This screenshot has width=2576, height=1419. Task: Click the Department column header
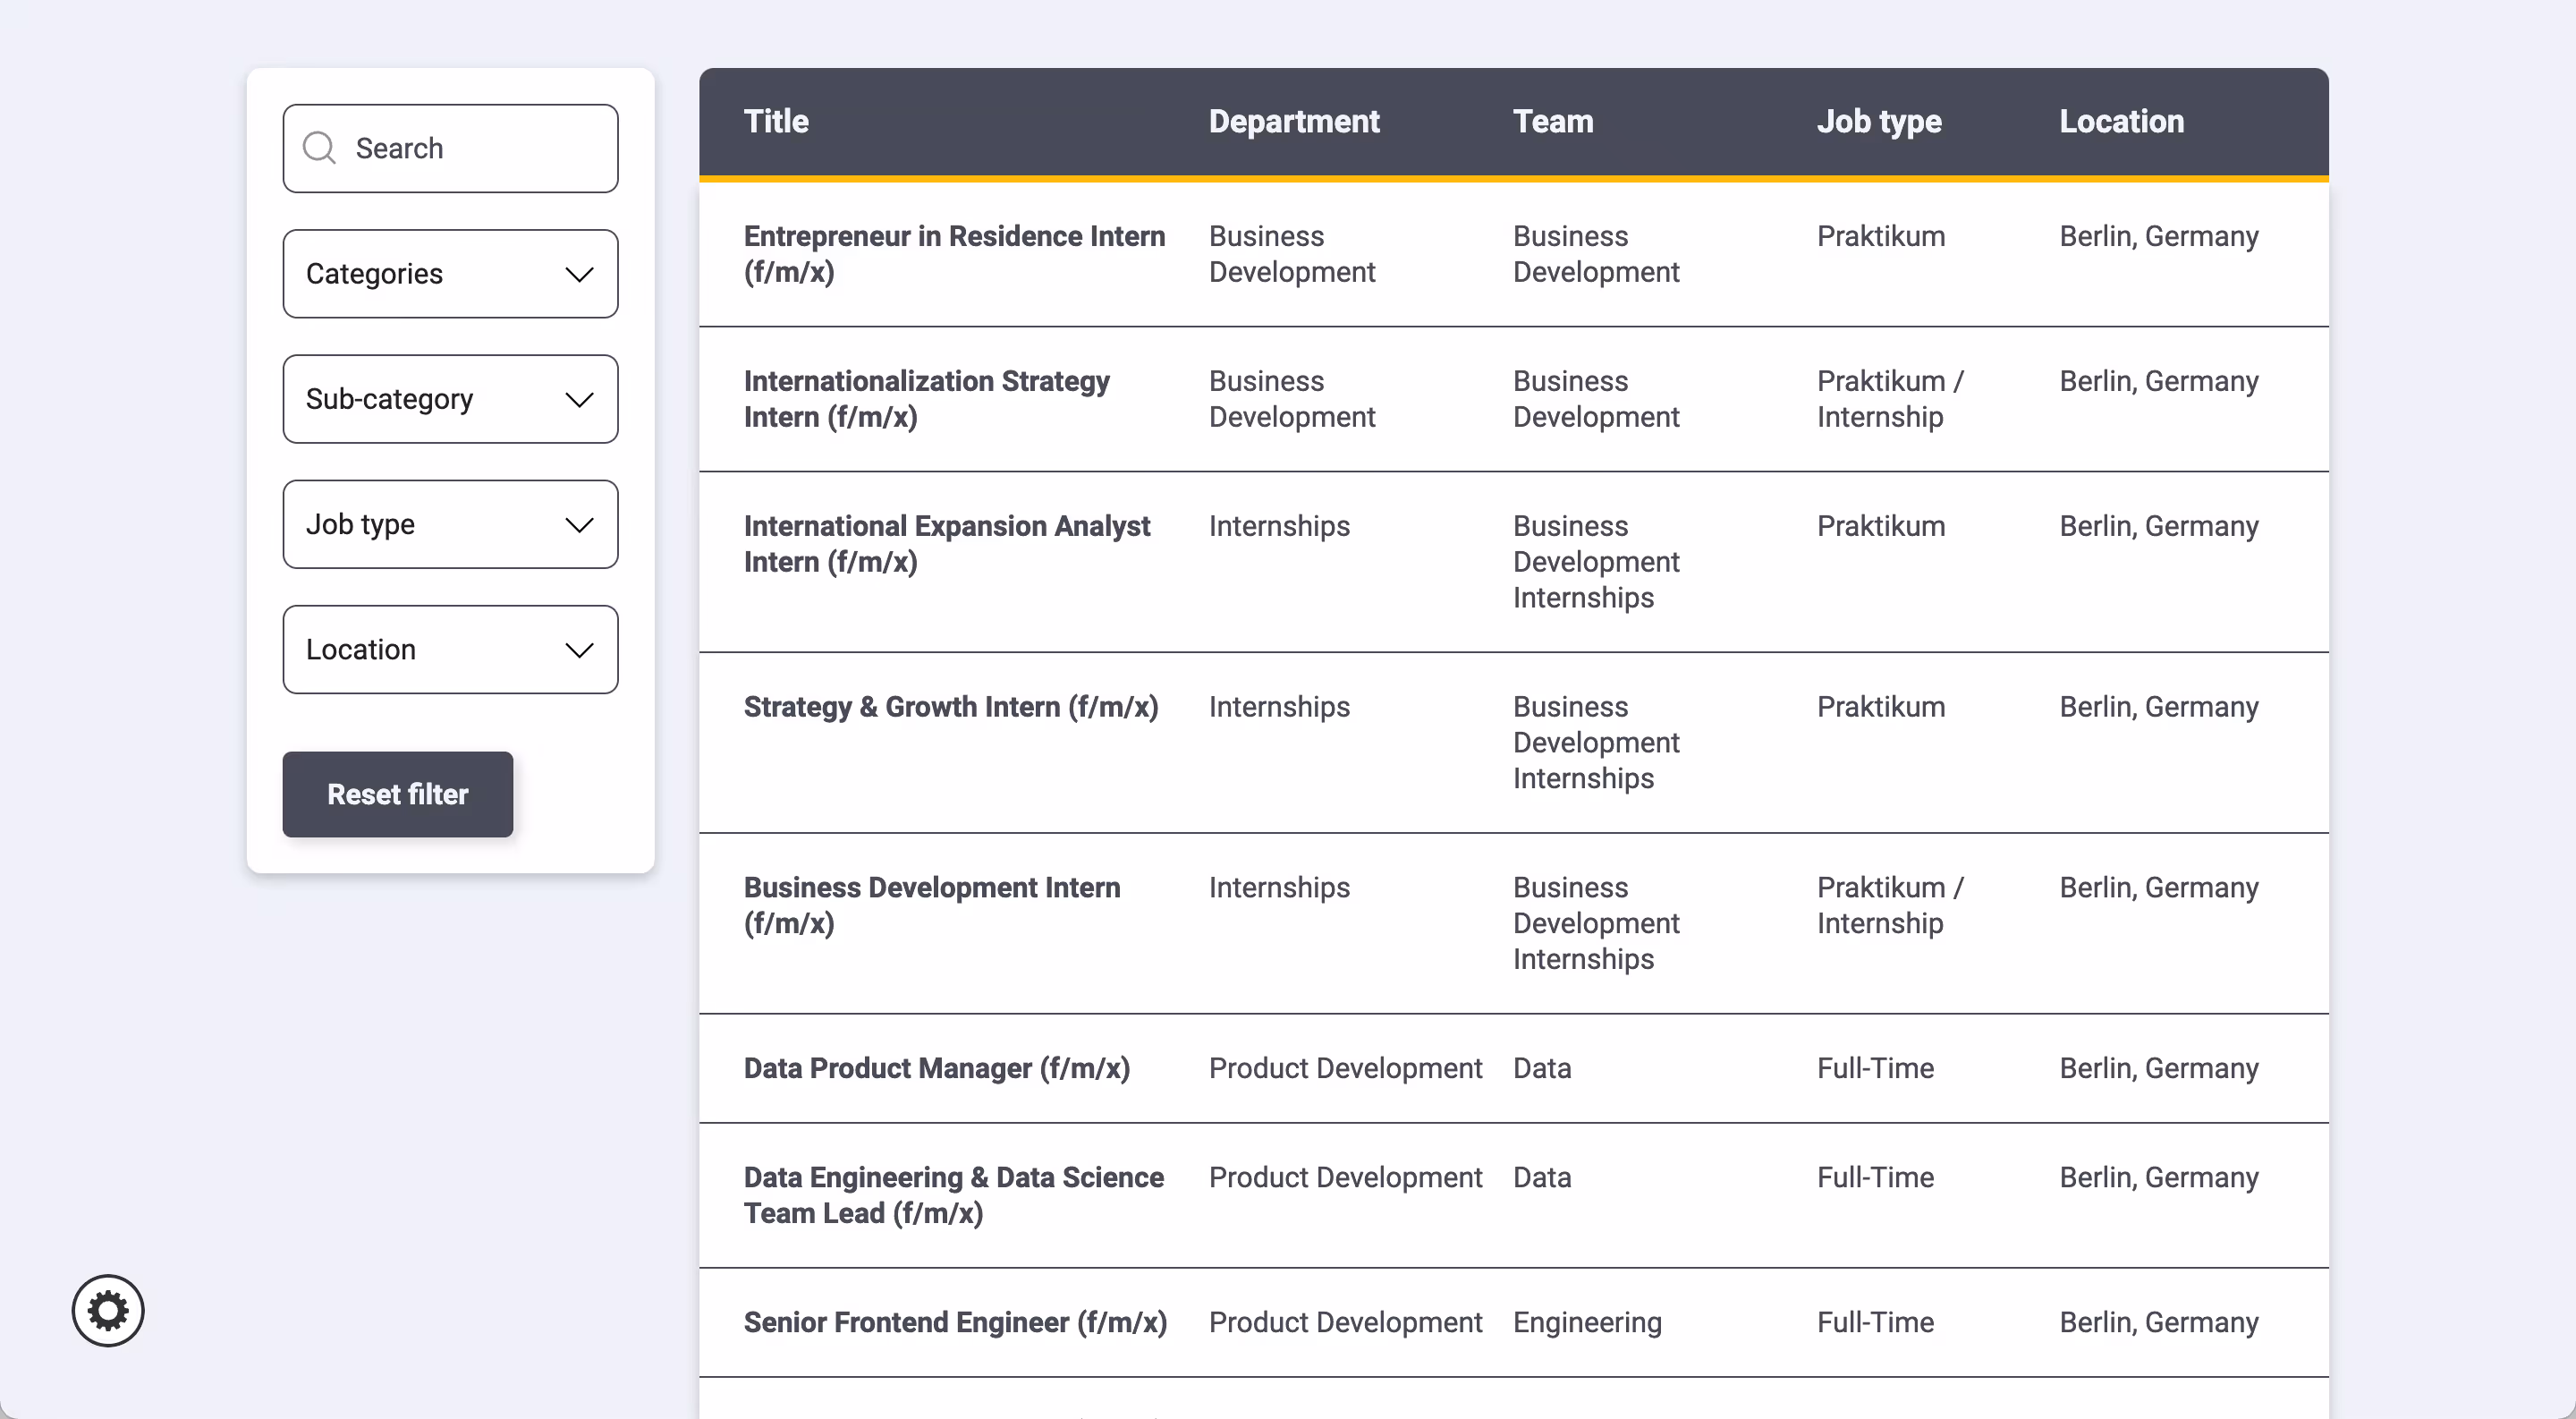pos(1294,121)
